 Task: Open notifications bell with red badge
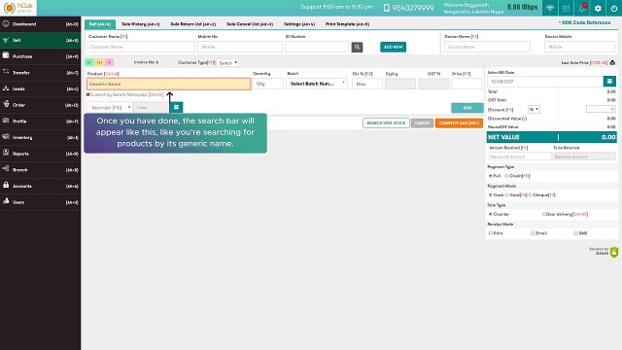coord(582,8)
